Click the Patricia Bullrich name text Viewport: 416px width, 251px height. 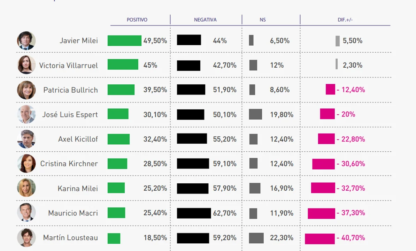tap(70, 90)
